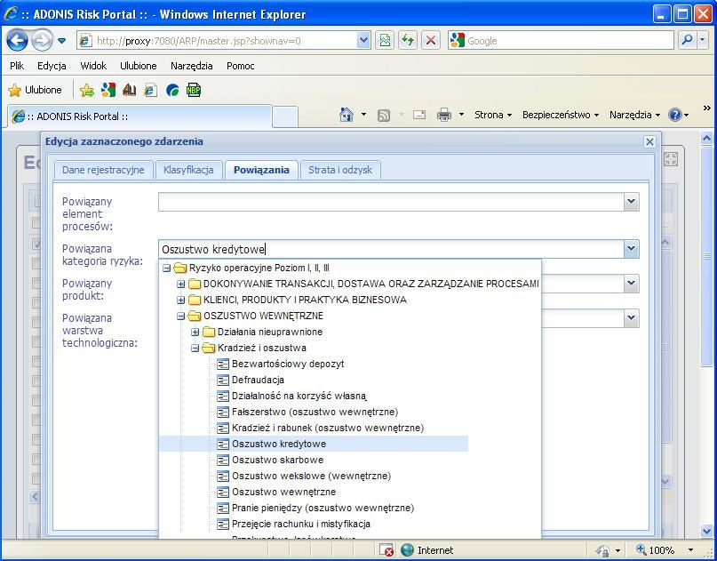The height and width of the screenshot is (561, 717).
Task: Open Powiązana warstwa technologiczna dropdown arrow
Action: pos(631,317)
